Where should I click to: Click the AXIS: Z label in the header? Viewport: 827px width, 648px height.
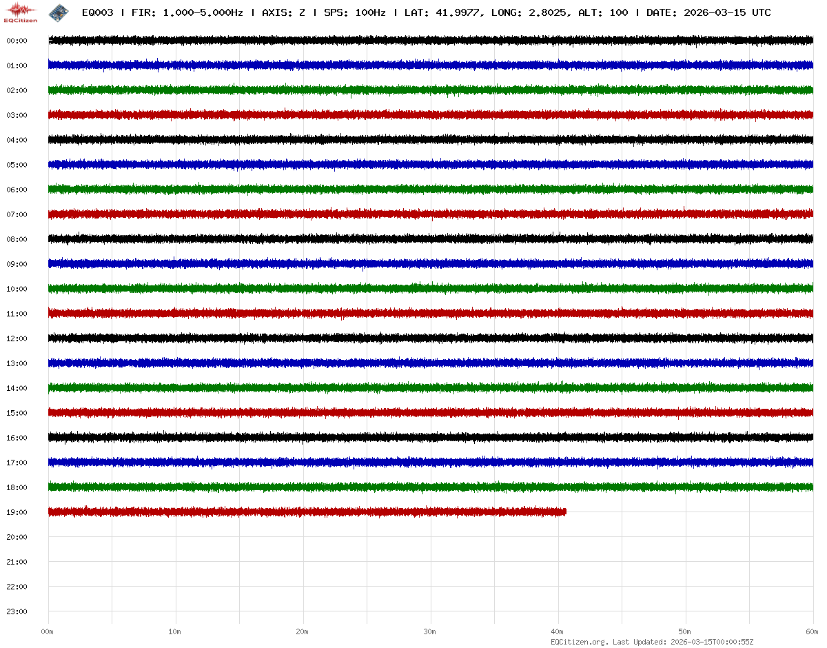coord(283,13)
